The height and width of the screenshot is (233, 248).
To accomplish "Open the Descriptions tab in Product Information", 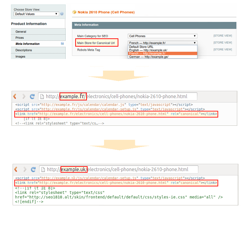I will pos(24,50).
